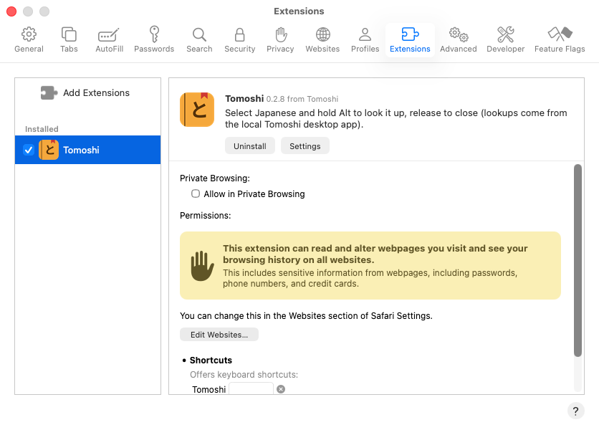Image resolution: width=599 pixels, height=430 pixels.
Task: Open the help question mark button
Action: (x=575, y=411)
